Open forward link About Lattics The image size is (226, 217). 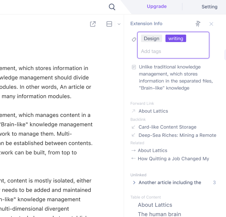click(x=153, y=111)
